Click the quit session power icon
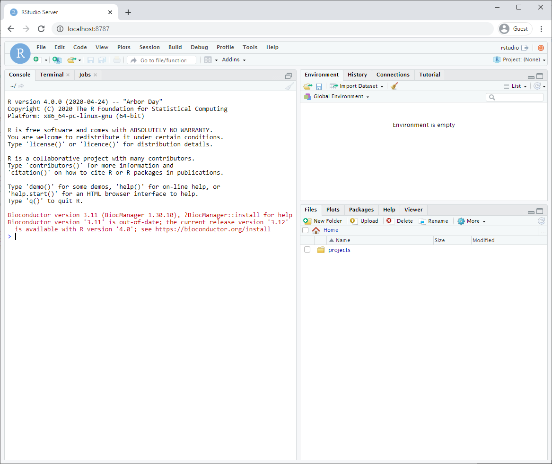 tap(541, 48)
